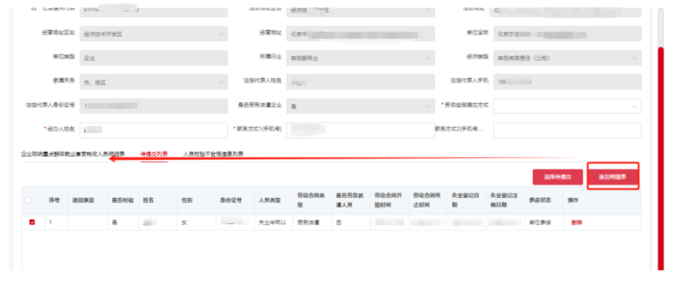Click the 联系方式1(手机号) input field

tap(360, 130)
